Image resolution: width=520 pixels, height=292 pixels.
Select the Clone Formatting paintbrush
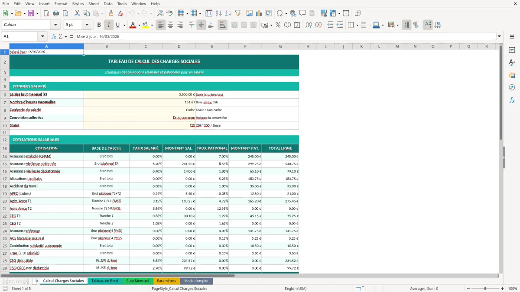(111, 13)
